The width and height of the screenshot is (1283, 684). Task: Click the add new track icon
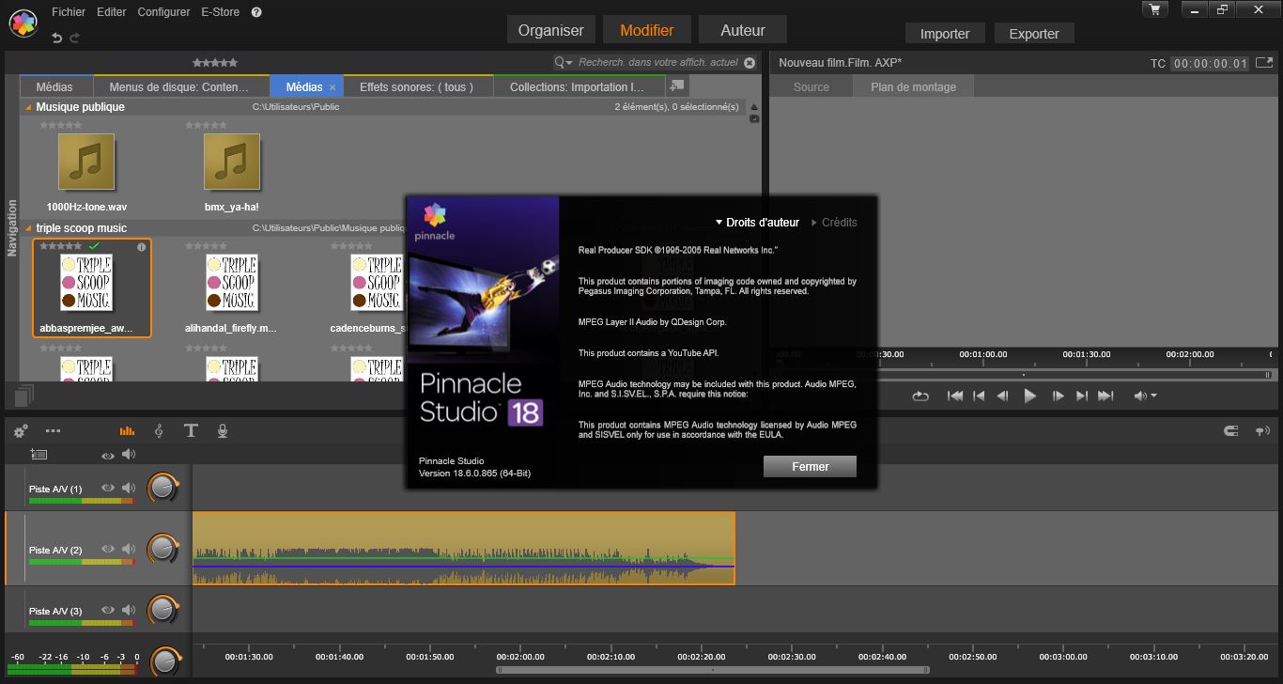coord(39,454)
